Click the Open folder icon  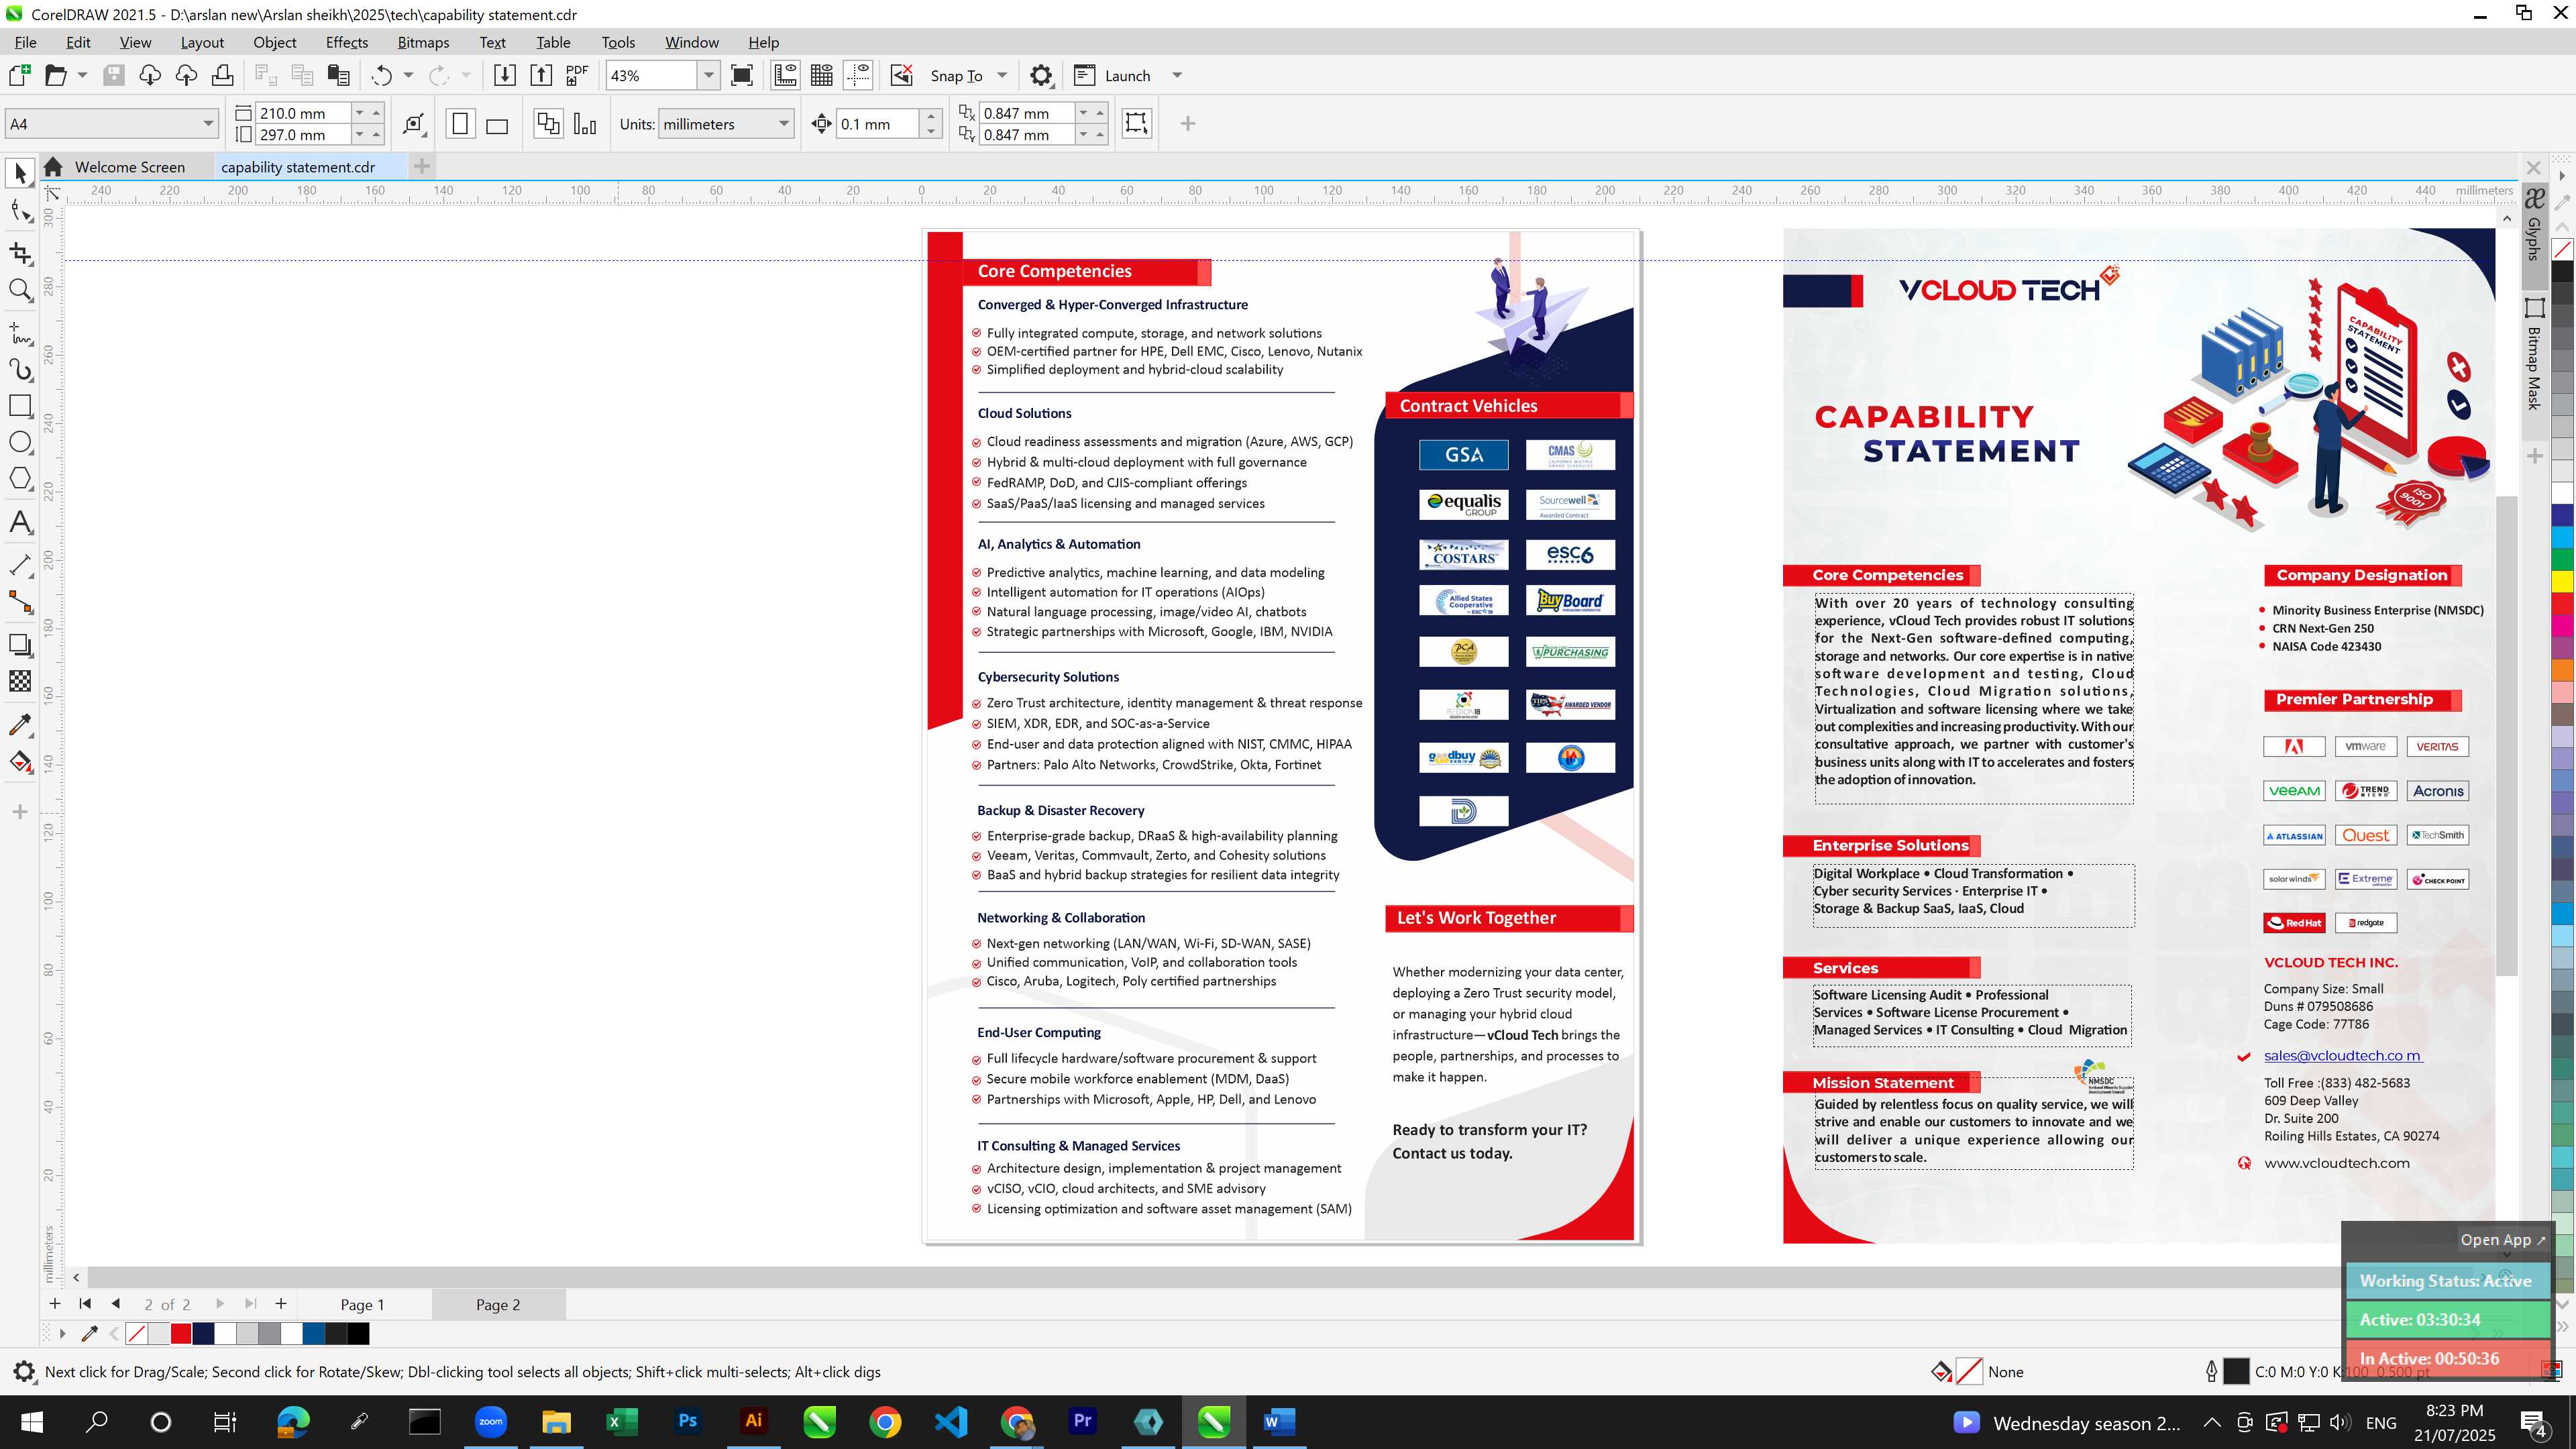click(56, 76)
